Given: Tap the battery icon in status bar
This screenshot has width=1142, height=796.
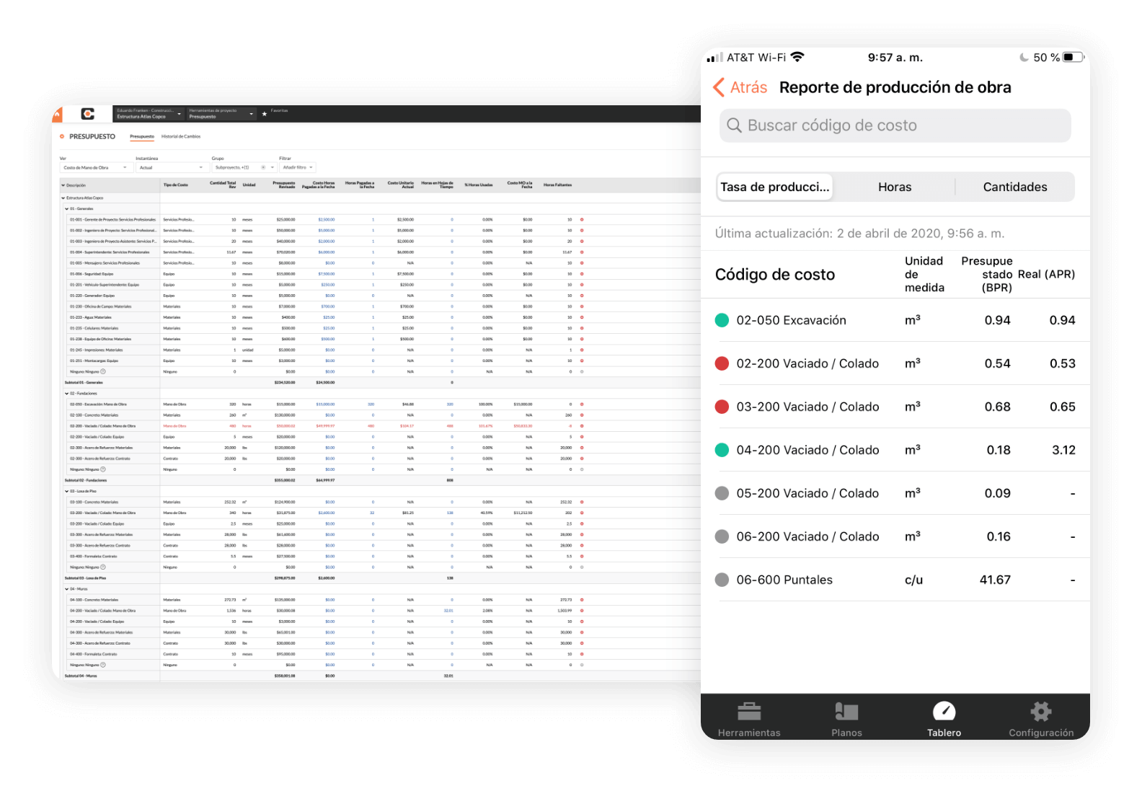Looking at the screenshot, I should tap(1074, 57).
